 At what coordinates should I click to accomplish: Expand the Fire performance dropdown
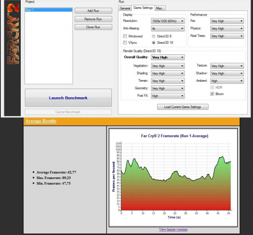click(x=227, y=21)
